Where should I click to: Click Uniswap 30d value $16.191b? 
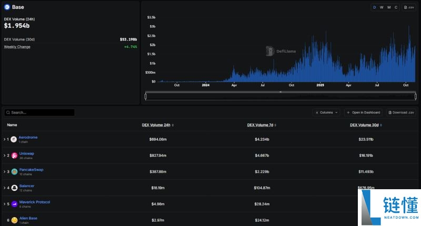(366, 156)
